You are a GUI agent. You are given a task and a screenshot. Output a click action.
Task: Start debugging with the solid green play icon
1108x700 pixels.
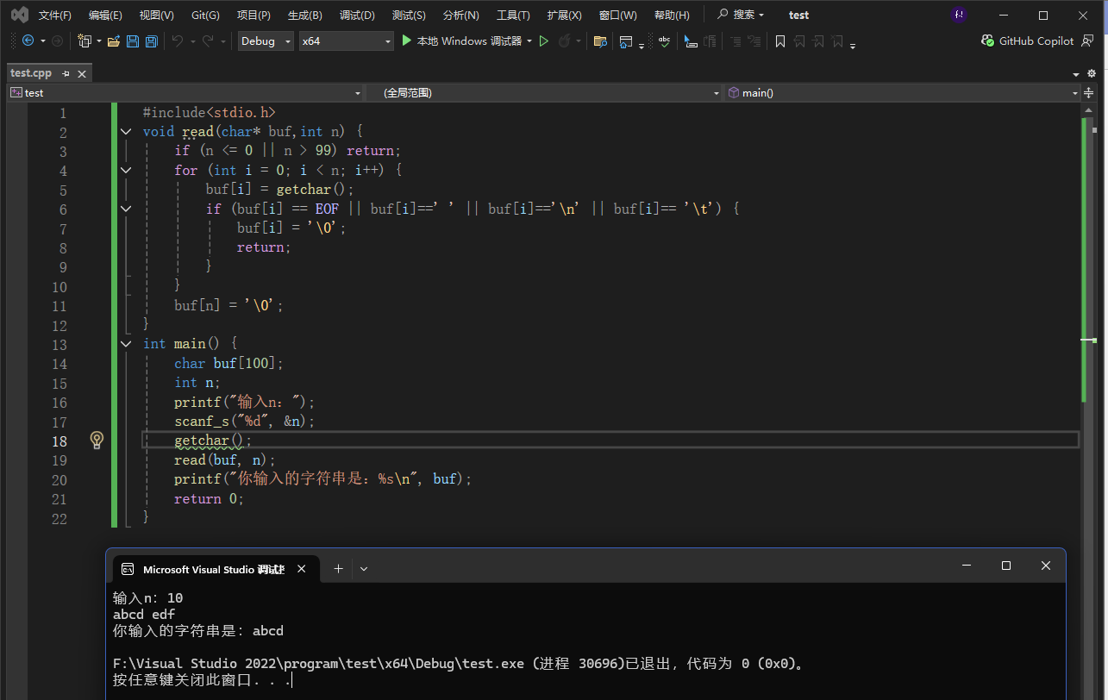pyautogui.click(x=407, y=41)
